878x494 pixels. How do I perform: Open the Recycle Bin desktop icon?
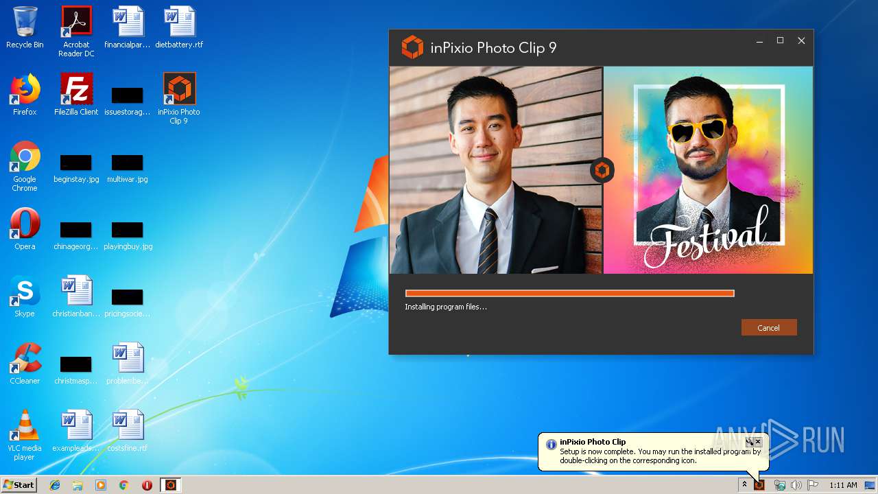pos(25,27)
